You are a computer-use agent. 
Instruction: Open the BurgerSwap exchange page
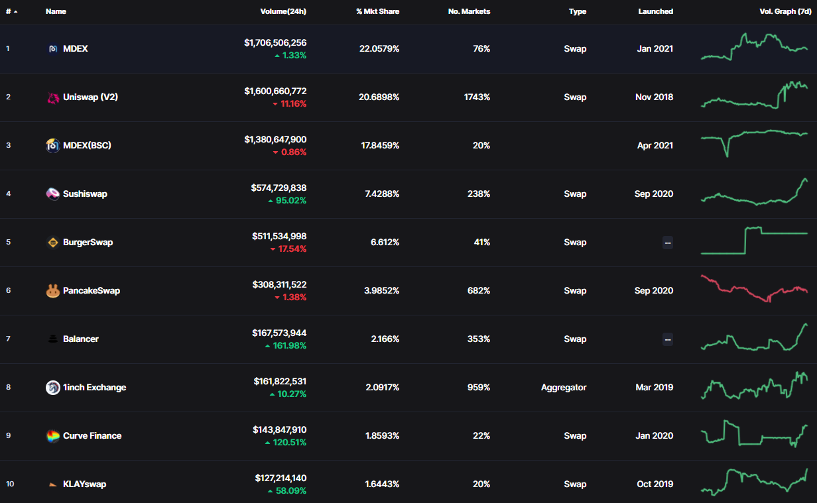tap(88, 243)
